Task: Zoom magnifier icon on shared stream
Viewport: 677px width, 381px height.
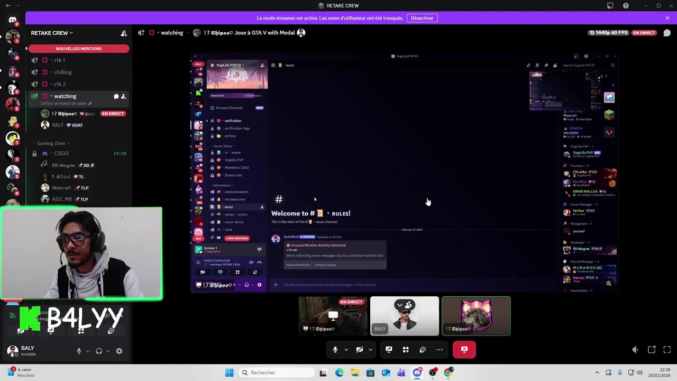Action: pyautogui.click(x=609, y=284)
